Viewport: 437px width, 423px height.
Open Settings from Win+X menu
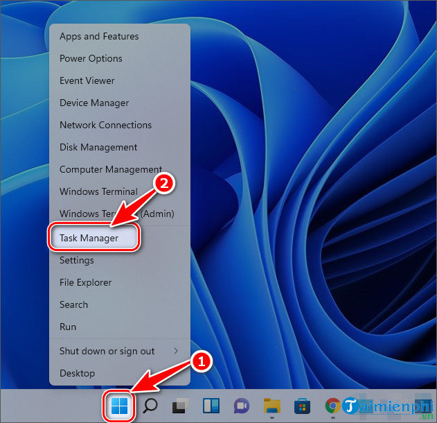[x=120, y=260]
